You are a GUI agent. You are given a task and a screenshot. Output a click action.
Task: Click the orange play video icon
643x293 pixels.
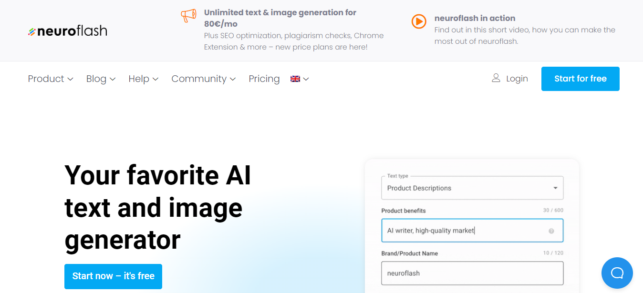tap(419, 21)
